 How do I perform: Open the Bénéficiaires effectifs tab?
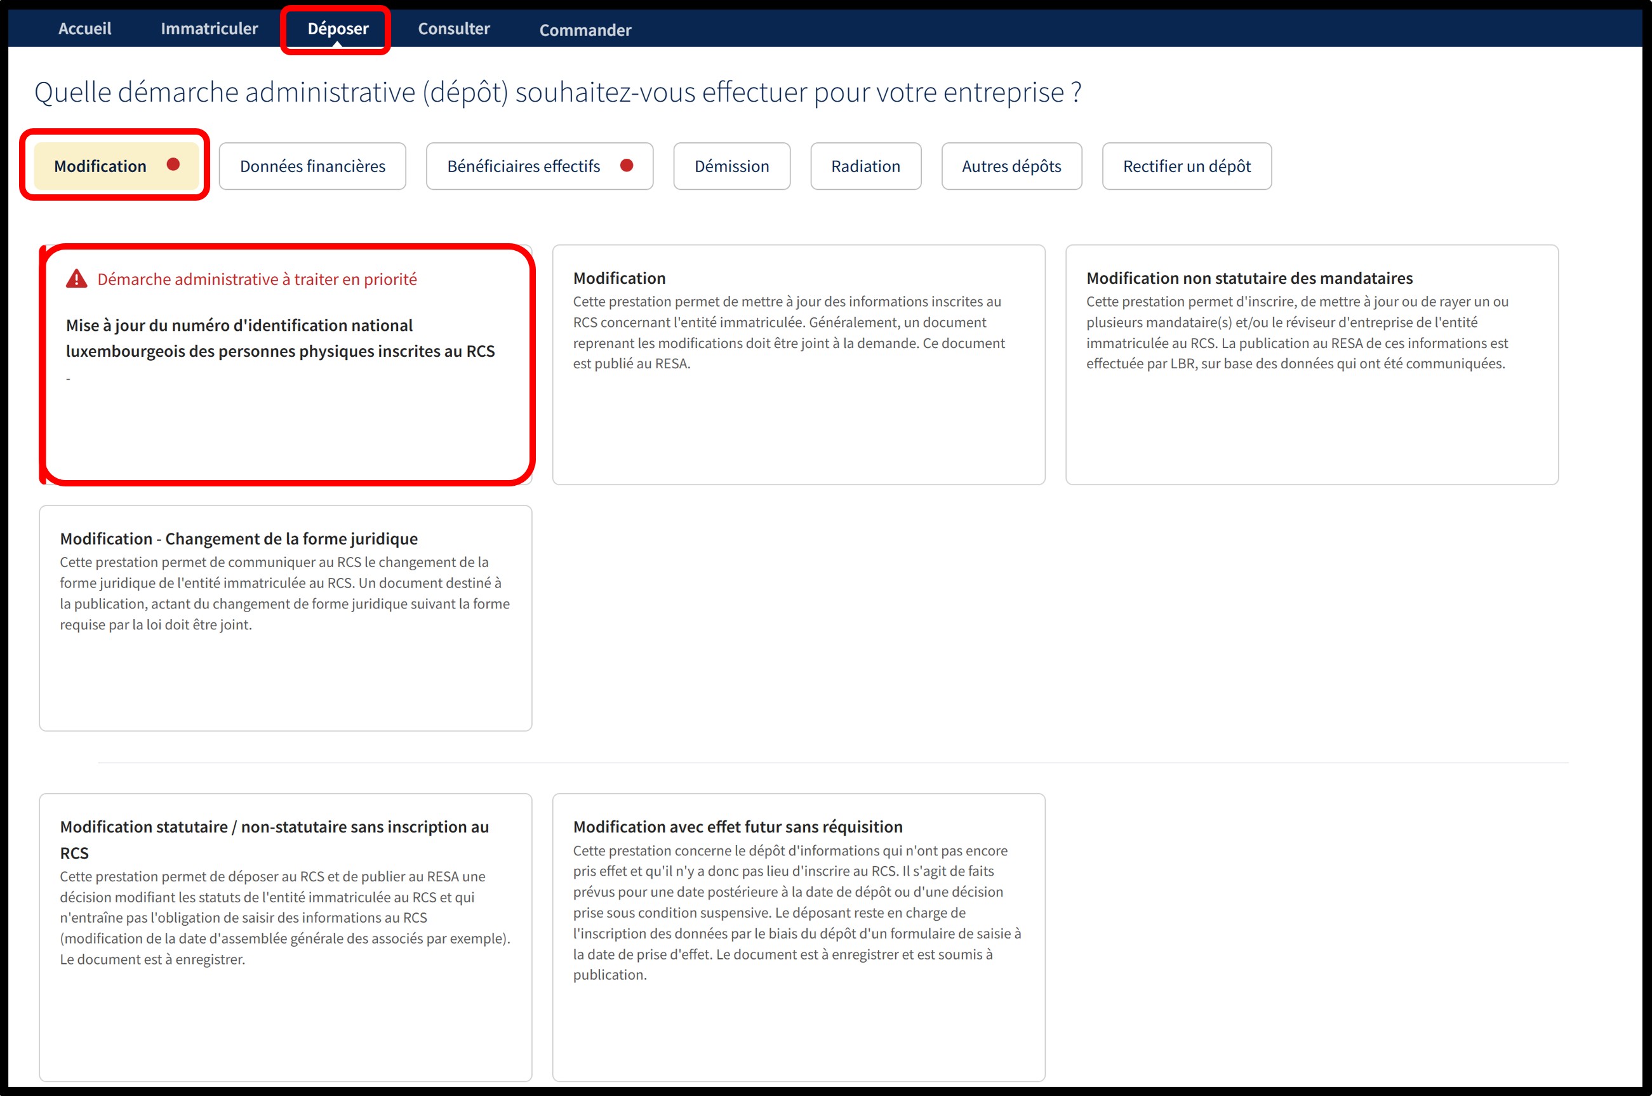523,166
